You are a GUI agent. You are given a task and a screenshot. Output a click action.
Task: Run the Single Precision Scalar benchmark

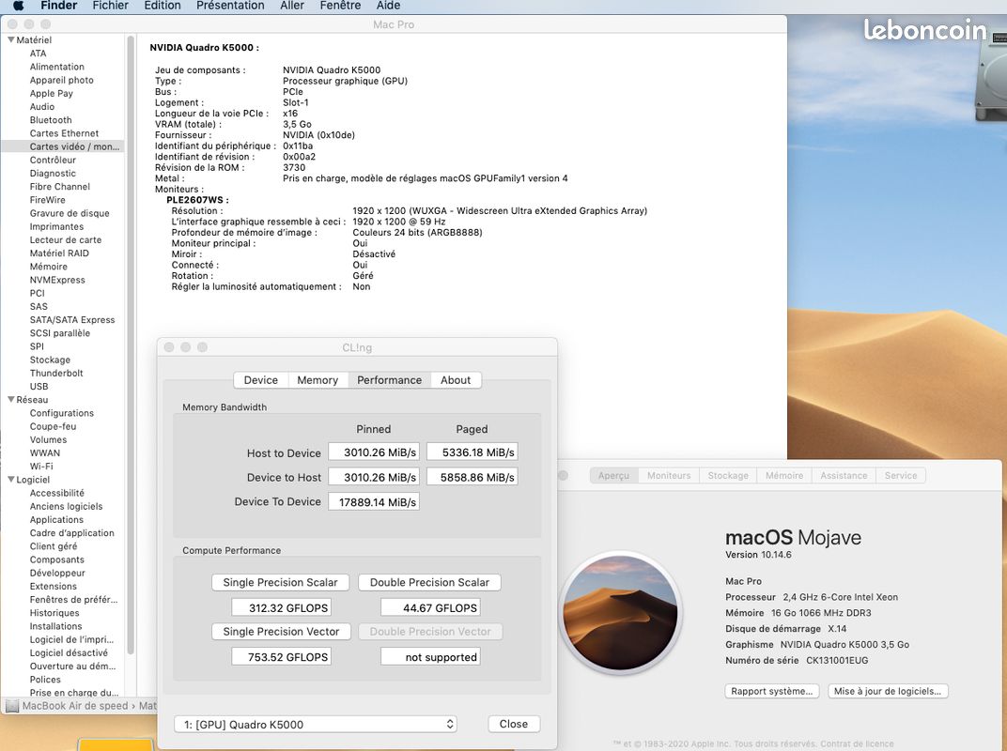point(280,582)
